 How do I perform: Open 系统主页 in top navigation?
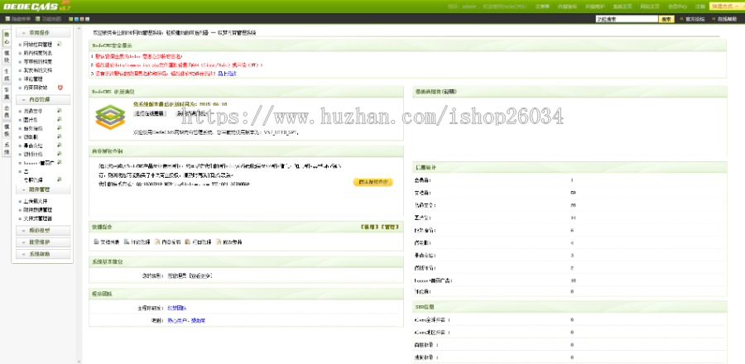point(622,7)
